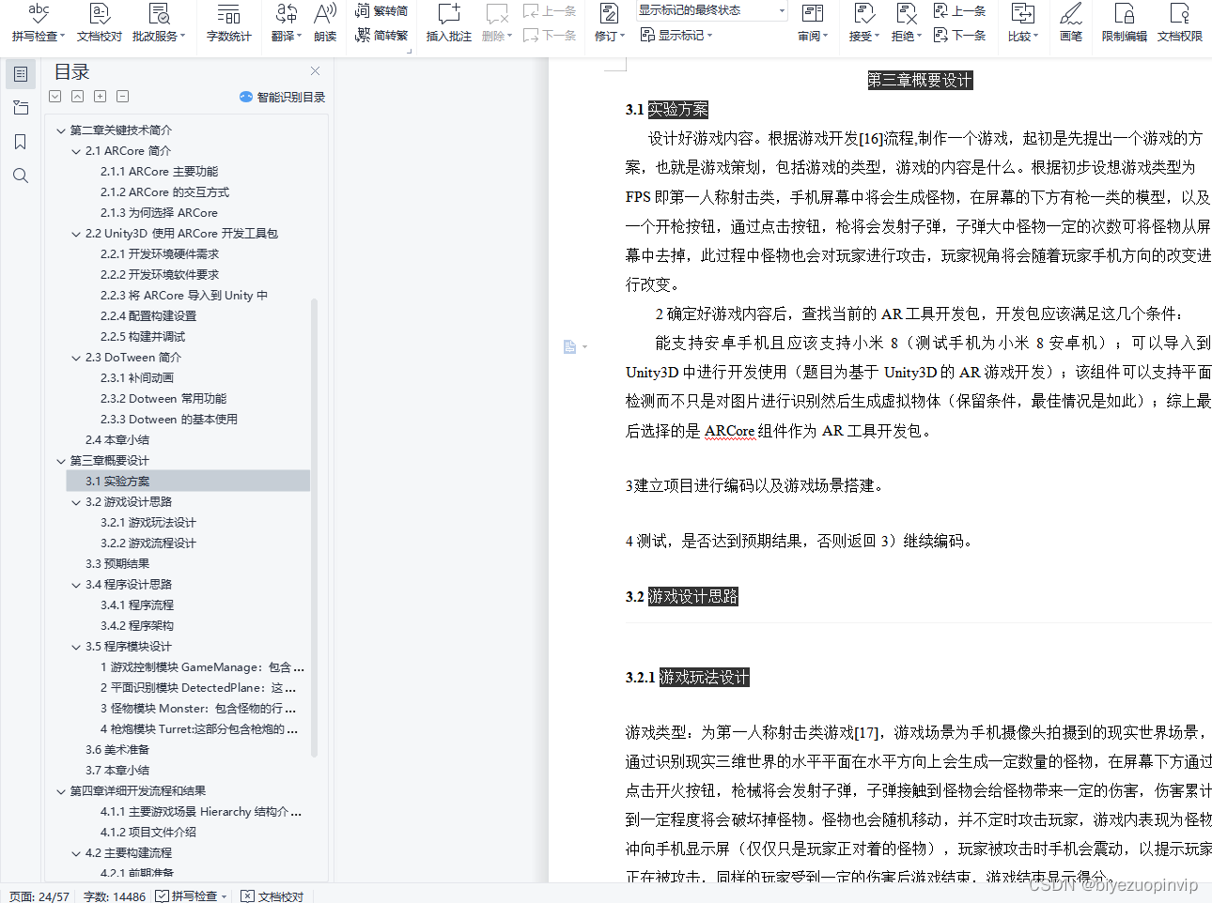Collapse the 2.3 DoTween 简介 node
This screenshot has height=903, width=1212.
click(76, 358)
